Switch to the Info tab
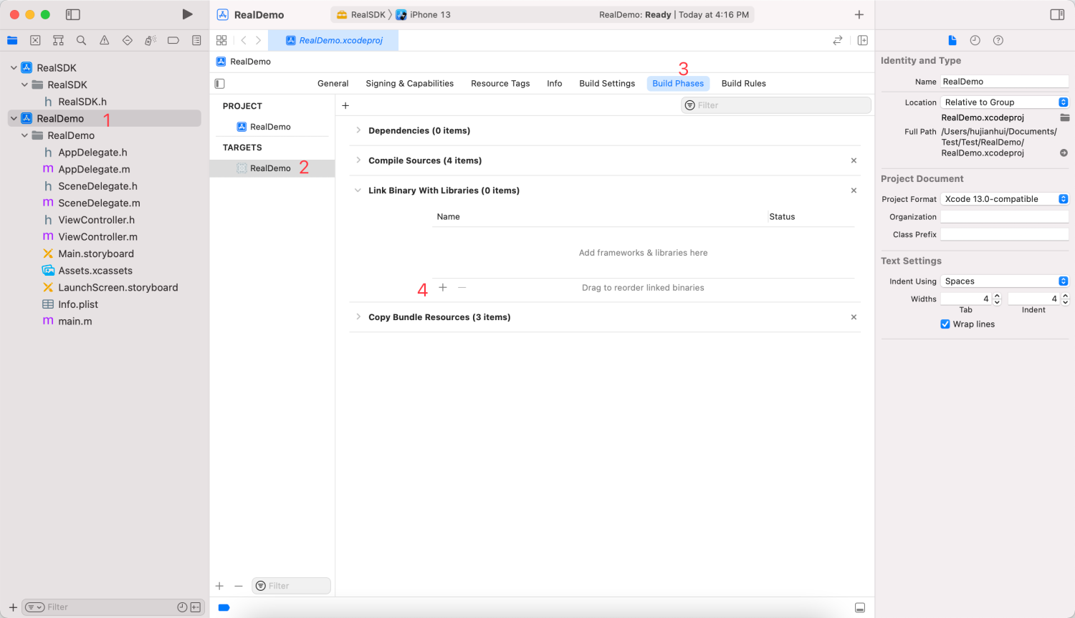Viewport: 1075px width, 618px height. [x=555, y=84]
